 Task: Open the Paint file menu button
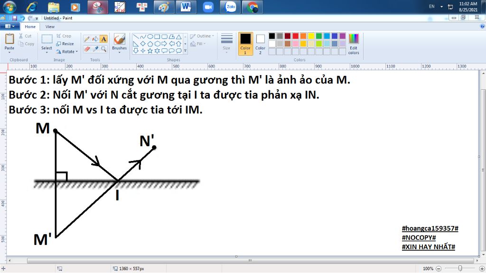click(9, 27)
